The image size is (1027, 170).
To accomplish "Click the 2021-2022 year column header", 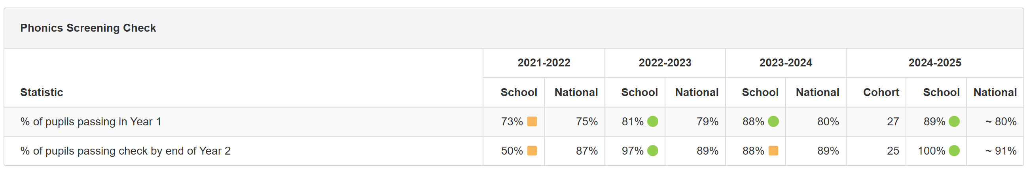I will point(544,63).
